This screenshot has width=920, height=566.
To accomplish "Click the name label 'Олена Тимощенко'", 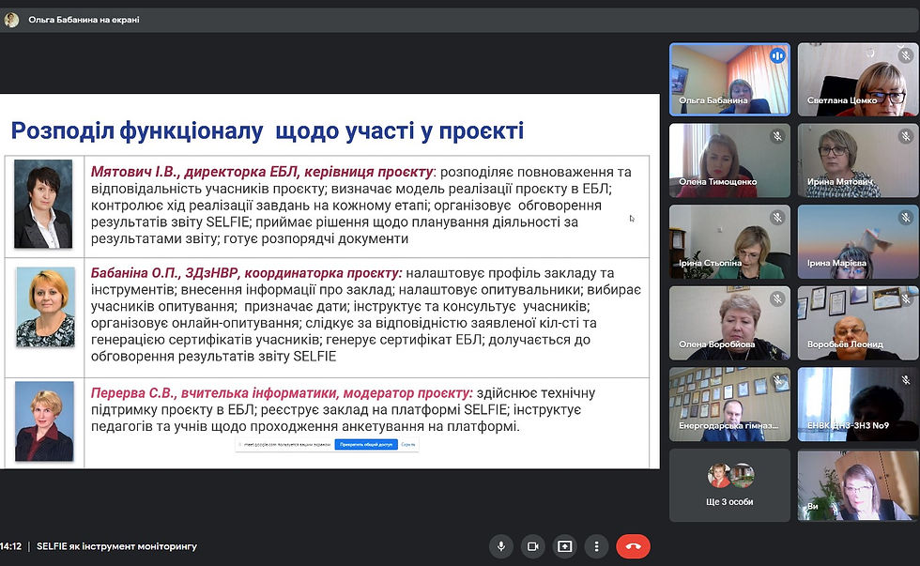I will pyautogui.click(x=717, y=182).
